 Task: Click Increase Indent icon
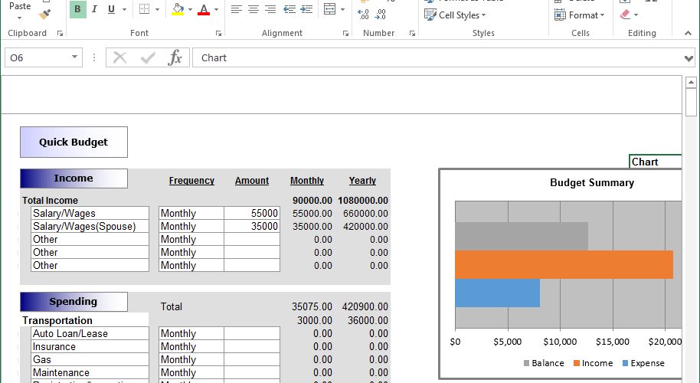(306, 9)
